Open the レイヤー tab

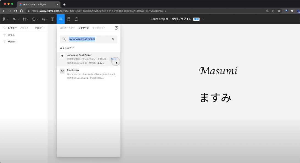[x=12, y=28]
